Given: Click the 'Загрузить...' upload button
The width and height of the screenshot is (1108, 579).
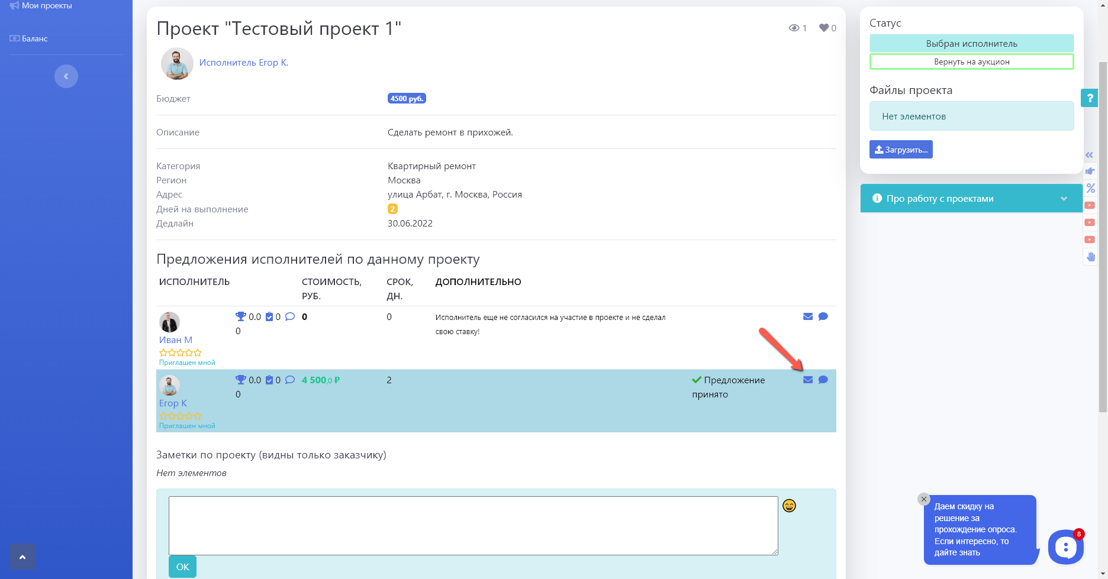Looking at the screenshot, I should [x=901, y=150].
